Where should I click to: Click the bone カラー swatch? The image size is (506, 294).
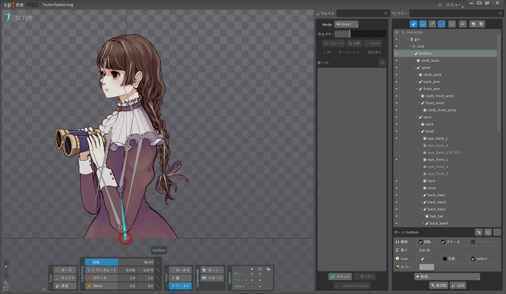pos(426,267)
